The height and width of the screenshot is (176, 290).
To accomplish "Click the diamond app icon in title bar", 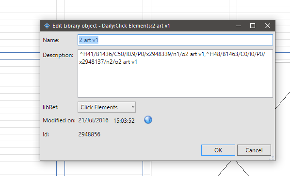I will [x=47, y=26].
